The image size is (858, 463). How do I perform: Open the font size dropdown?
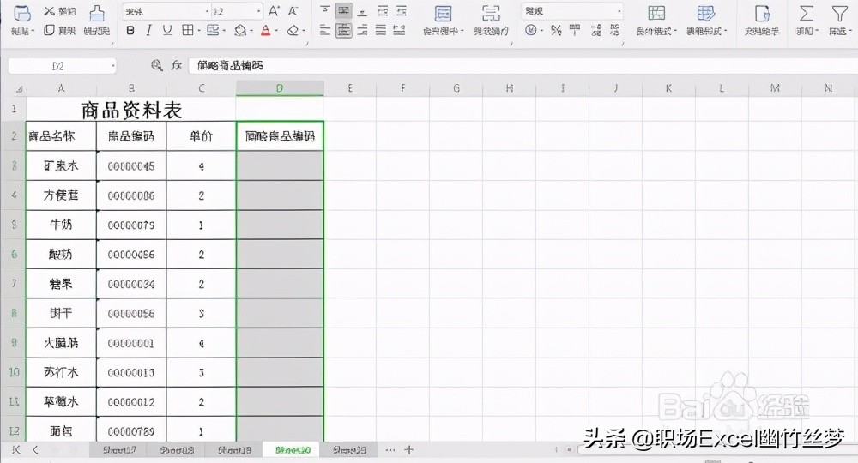click(x=258, y=11)
